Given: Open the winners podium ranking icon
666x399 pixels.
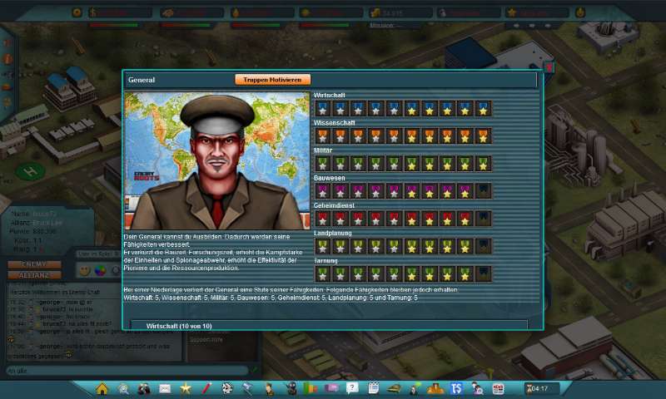Looking at the screenshot, I should pyautogui.click(x=435, y=388).
